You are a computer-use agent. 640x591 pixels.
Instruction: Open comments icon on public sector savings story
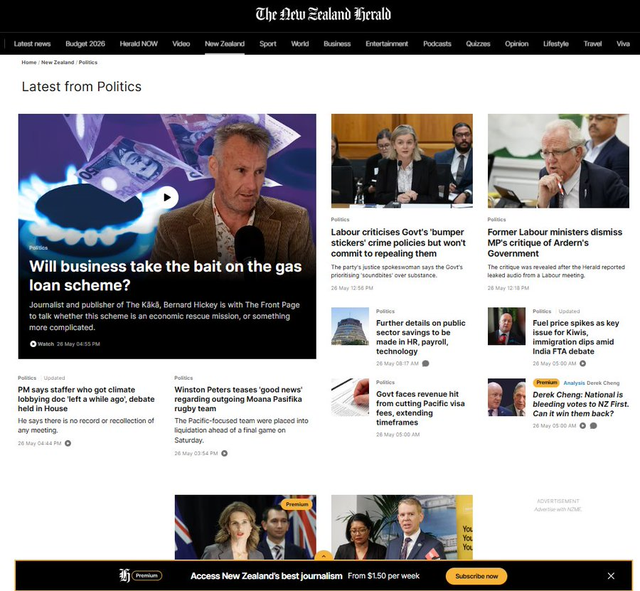(425, 363)
